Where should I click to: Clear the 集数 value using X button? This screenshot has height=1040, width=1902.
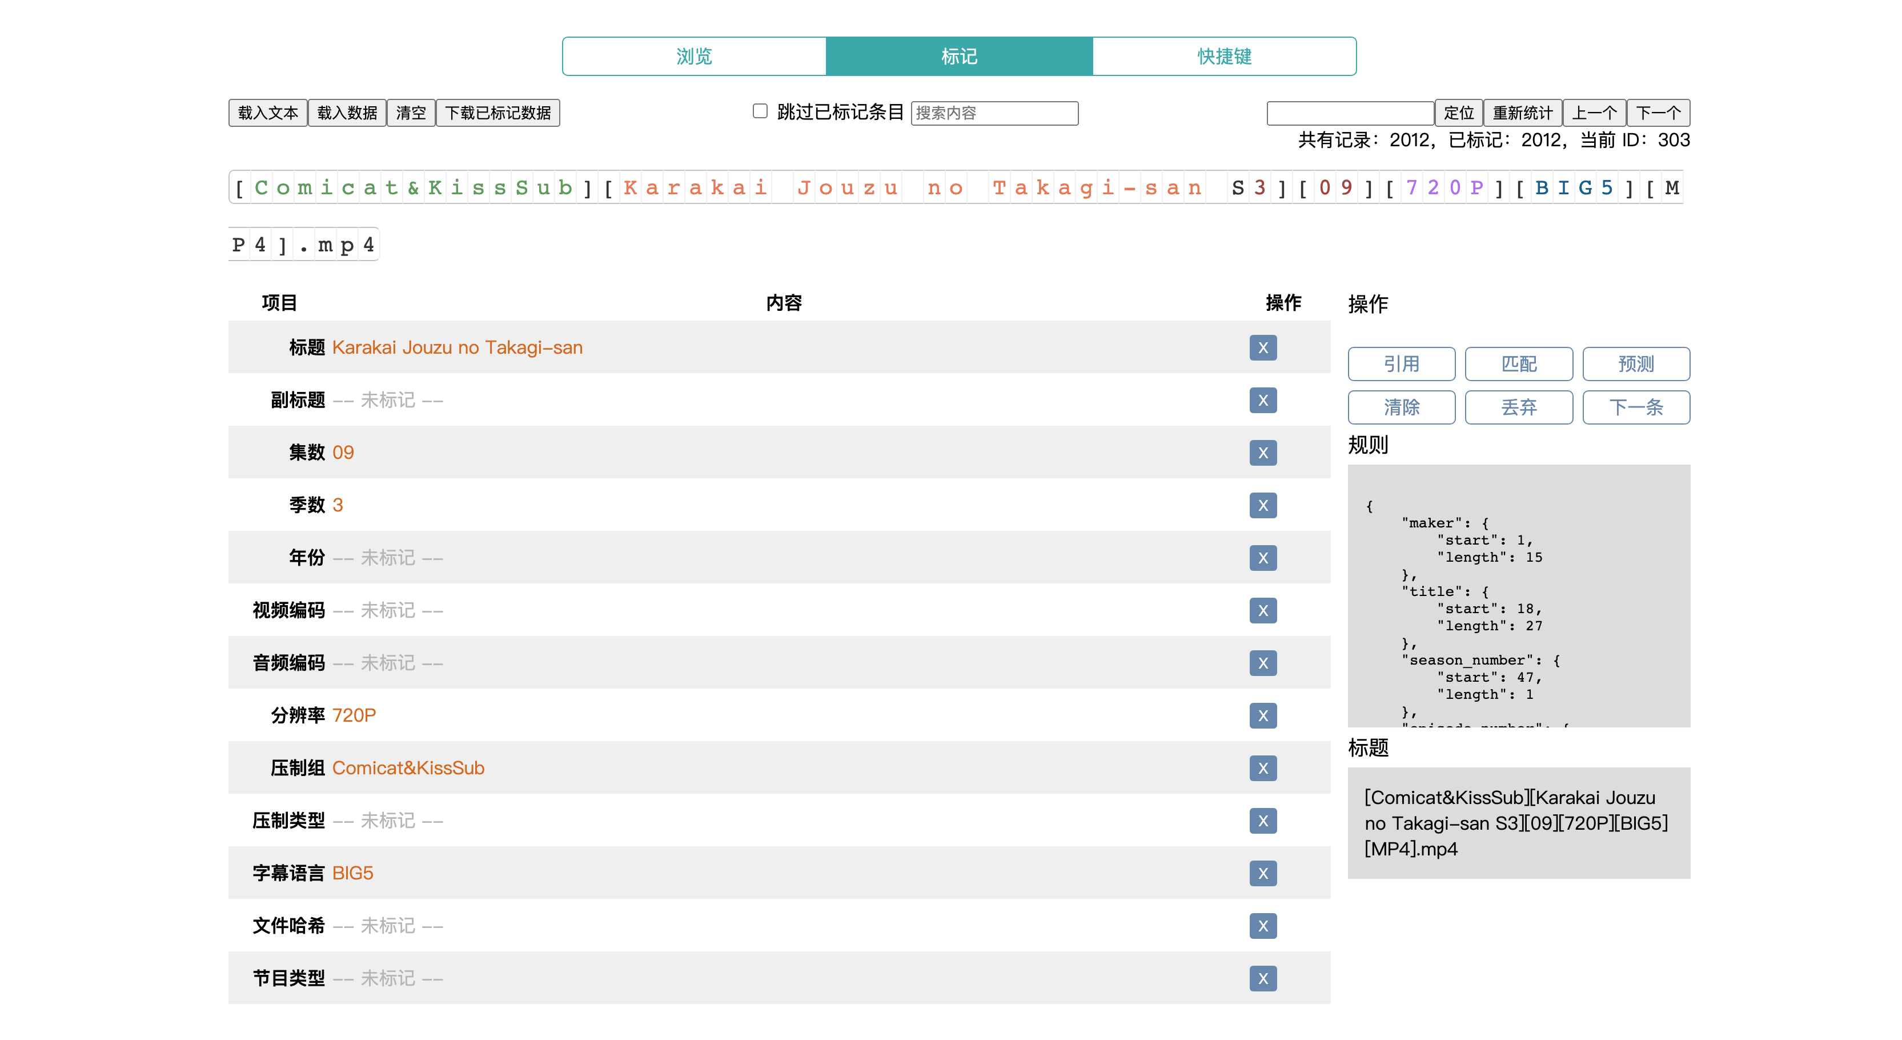pyautogui.click(x=1263, y=453)
